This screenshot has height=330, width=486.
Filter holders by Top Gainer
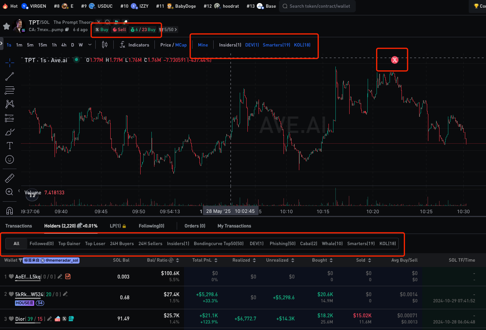point(69,244)
